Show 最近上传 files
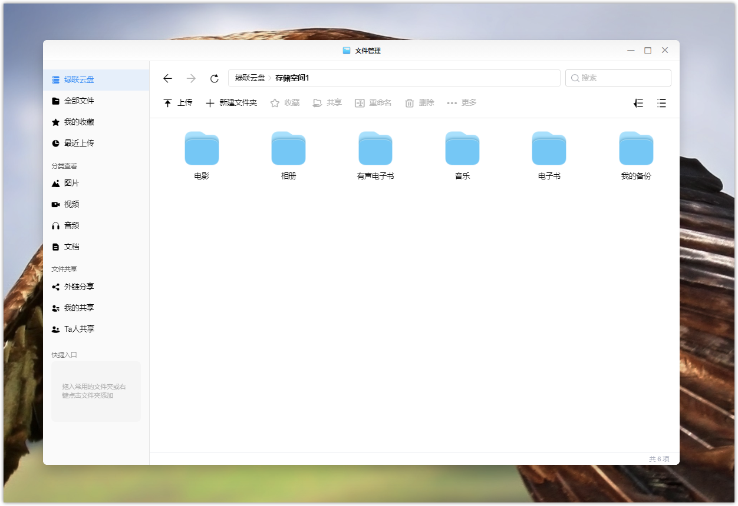This screenshot has height=506, width=738. tap(79, 143)
